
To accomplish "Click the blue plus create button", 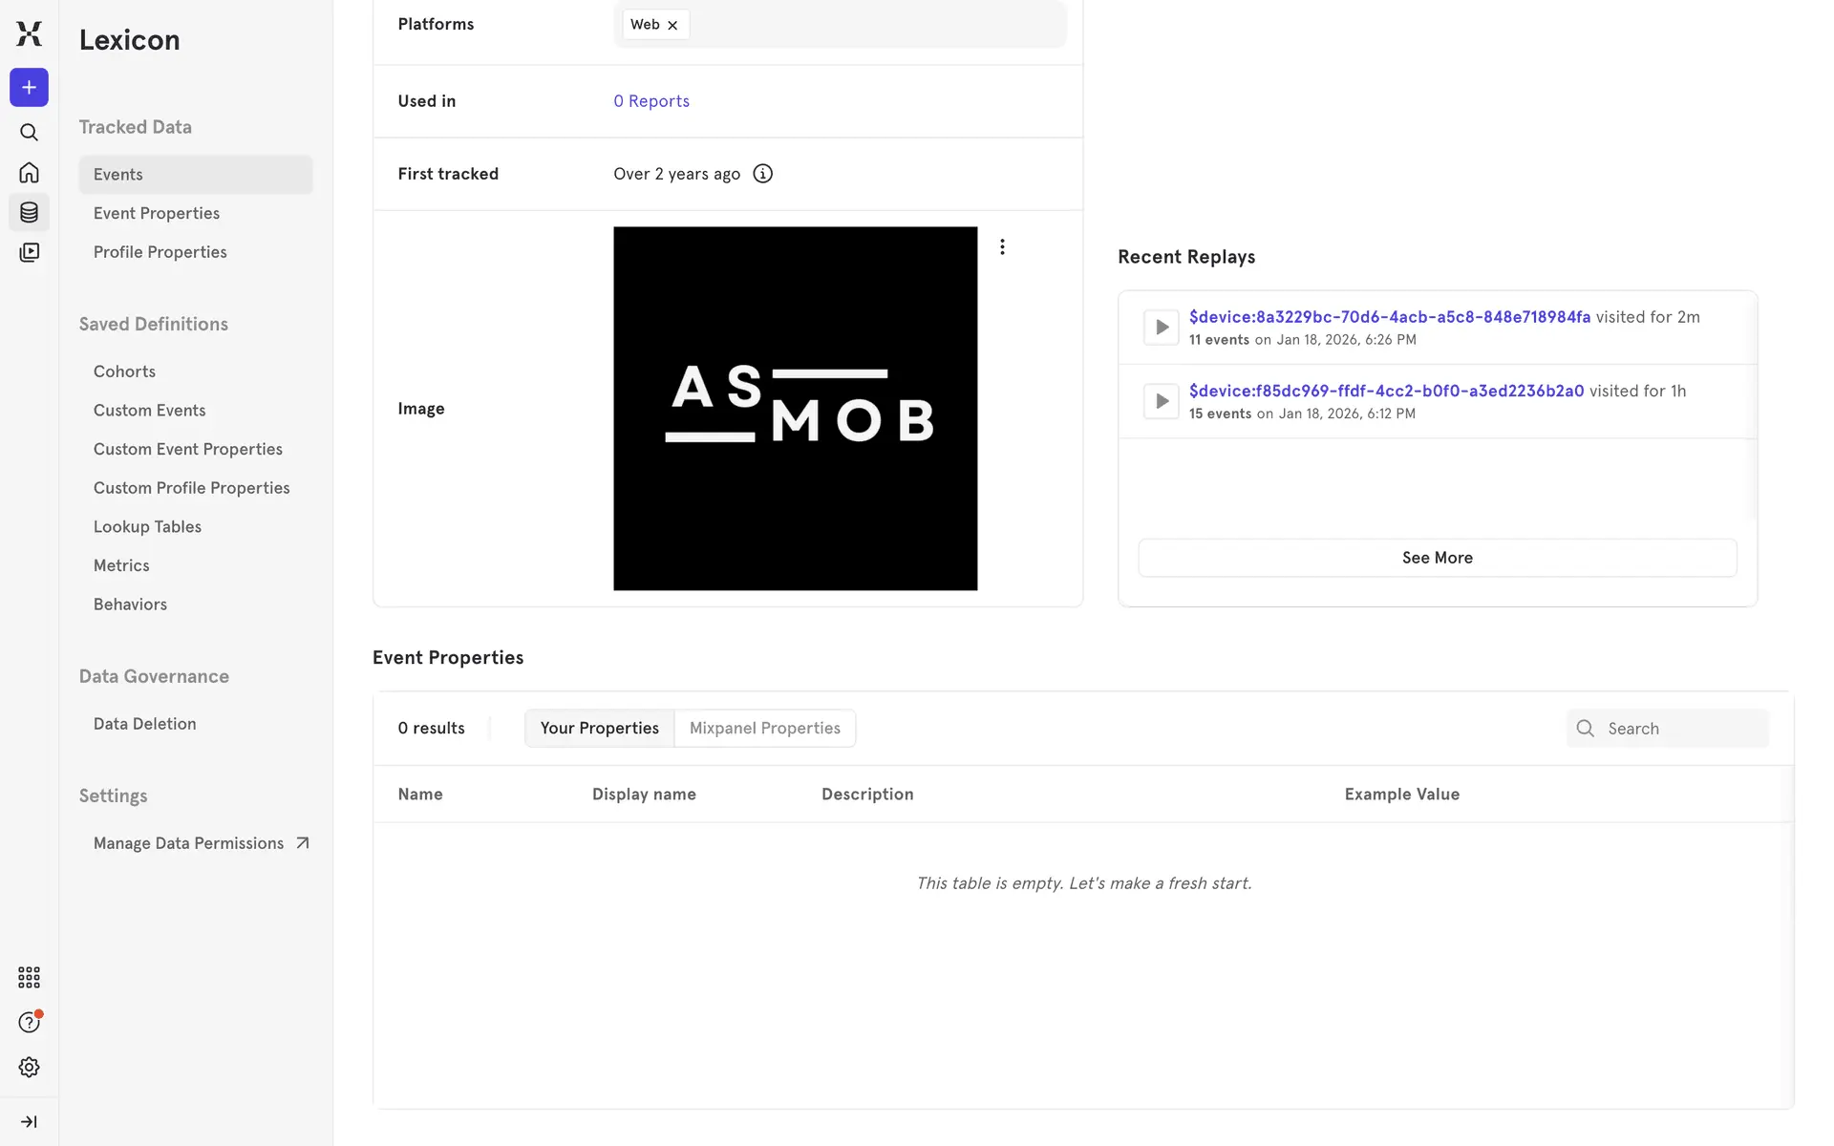I will 29,88.
